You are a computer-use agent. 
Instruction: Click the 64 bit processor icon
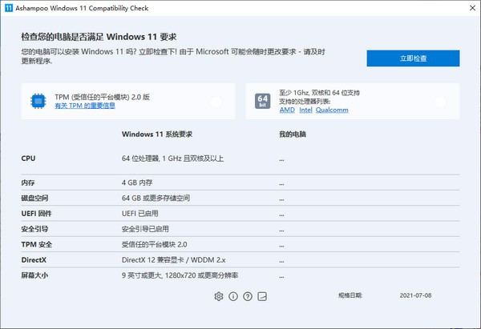(x=263, y=101)
